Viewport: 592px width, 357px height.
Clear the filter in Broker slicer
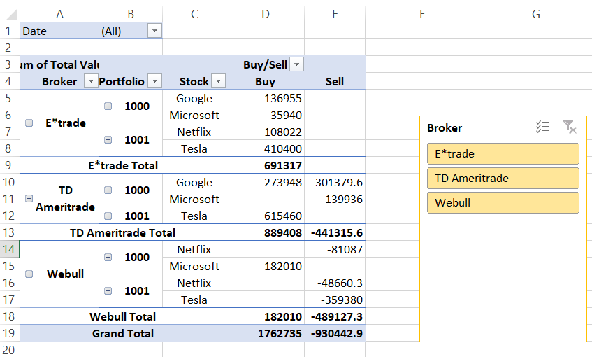click(x=570, y=127)
